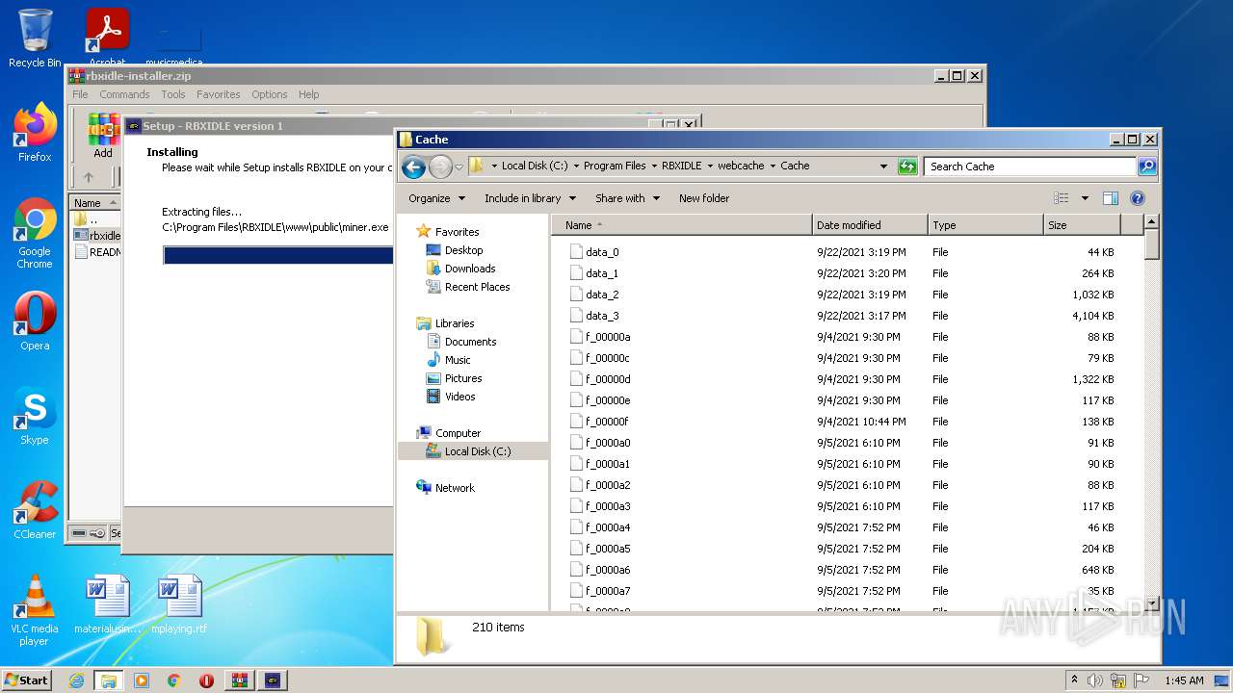
Task: Open the Commands menu in WinRAR
Action: (x=124, y=94)
